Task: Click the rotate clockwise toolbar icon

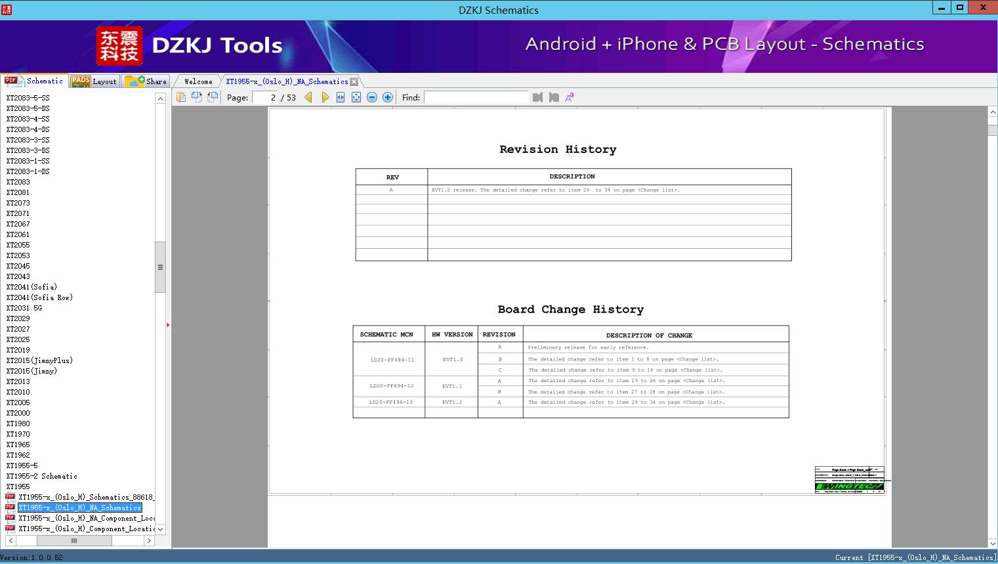Action: point(213,97)
